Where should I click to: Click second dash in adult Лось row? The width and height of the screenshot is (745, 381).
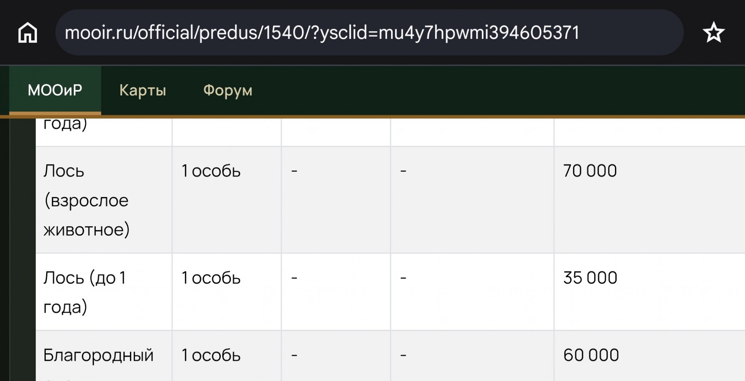403,171
